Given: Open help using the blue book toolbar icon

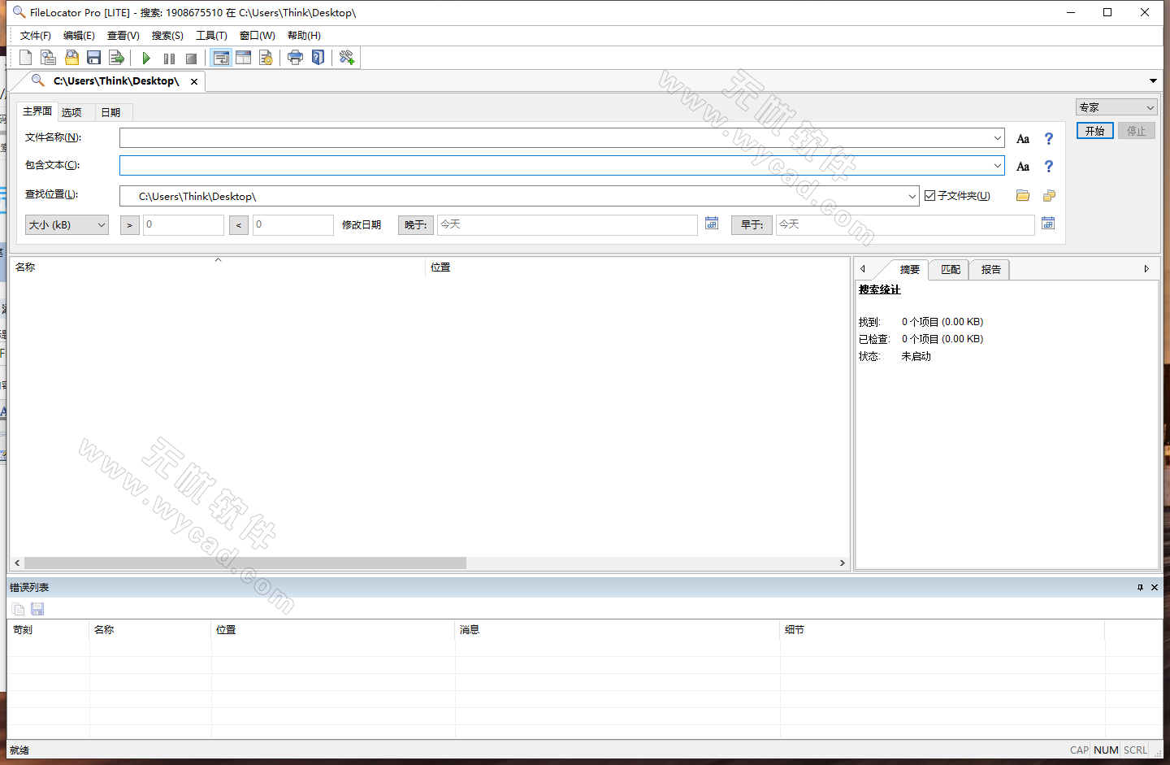Looking at the screenshot, I should [x=318, y=57].
